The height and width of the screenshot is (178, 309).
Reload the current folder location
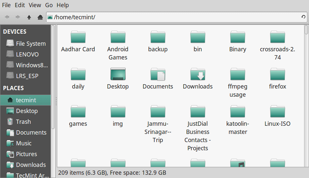tap(303, 17)
